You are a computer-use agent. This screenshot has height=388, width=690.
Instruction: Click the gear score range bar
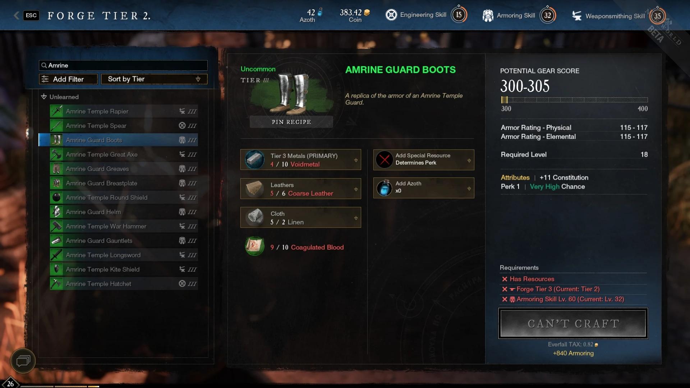point(574,100)
